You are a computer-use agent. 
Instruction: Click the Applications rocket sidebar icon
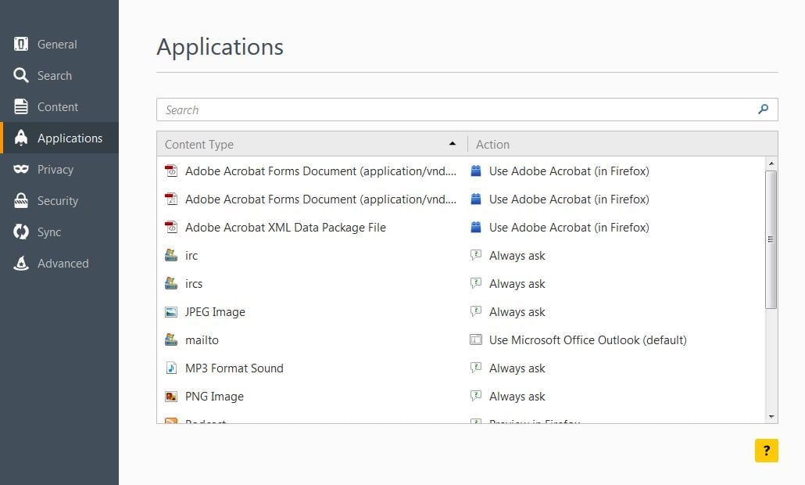point(21,138)
